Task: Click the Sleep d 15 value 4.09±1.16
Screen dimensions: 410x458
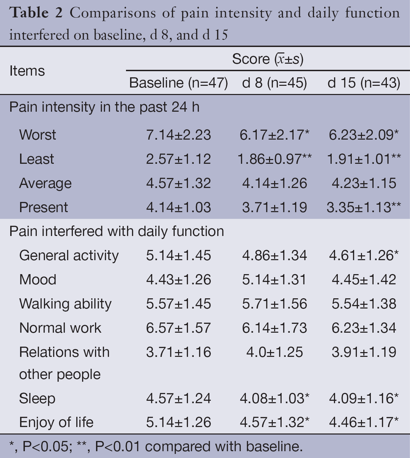Action: tap(363, 399)
